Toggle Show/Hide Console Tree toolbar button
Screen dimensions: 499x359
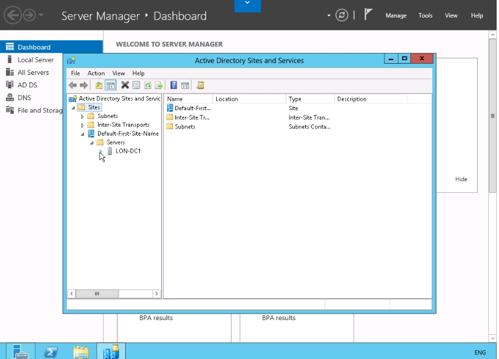tap(110, 85)
